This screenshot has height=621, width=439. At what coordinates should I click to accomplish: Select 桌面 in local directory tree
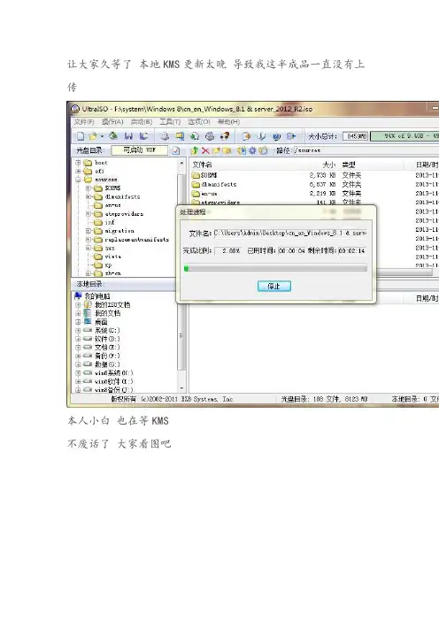[x=96, y=322]
